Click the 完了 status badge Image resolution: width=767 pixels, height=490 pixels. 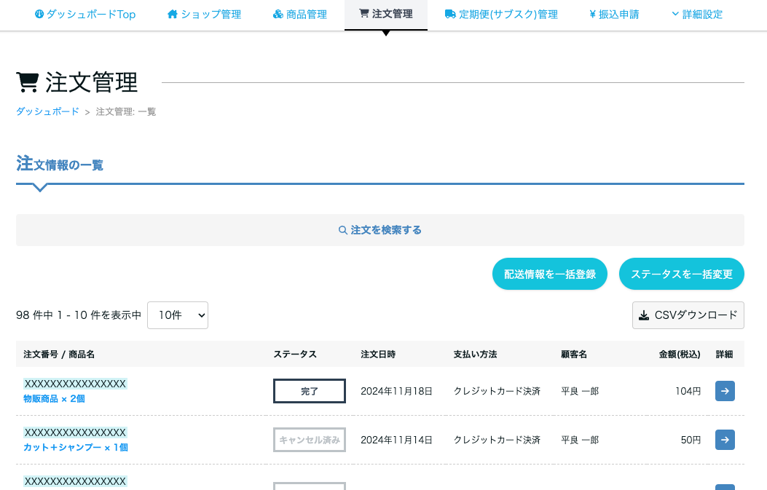310,391
